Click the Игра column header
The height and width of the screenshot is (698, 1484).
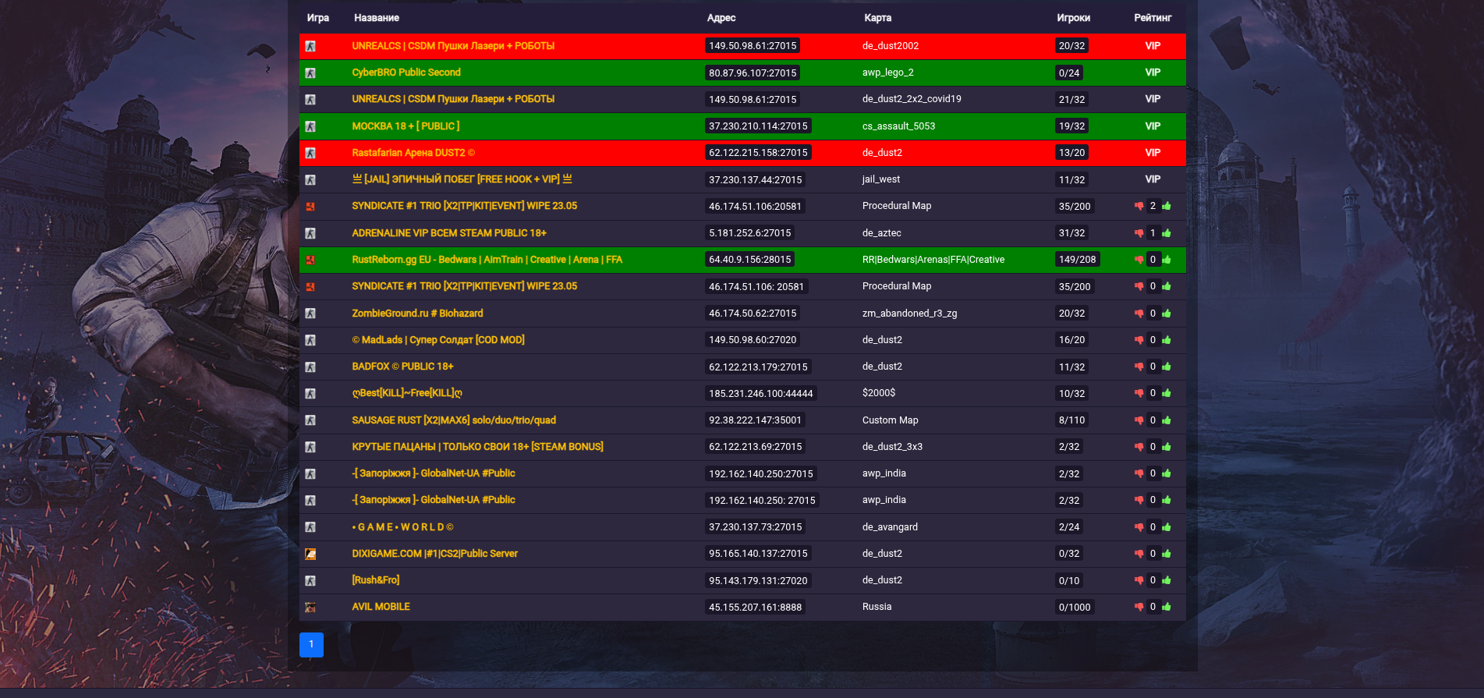point(318,18)
